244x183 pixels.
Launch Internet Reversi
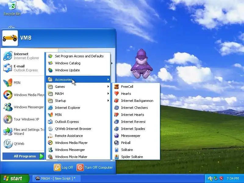click(136, 121)
